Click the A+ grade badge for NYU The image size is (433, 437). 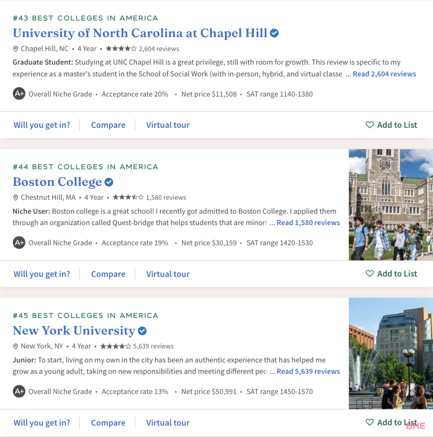[19, 391]
